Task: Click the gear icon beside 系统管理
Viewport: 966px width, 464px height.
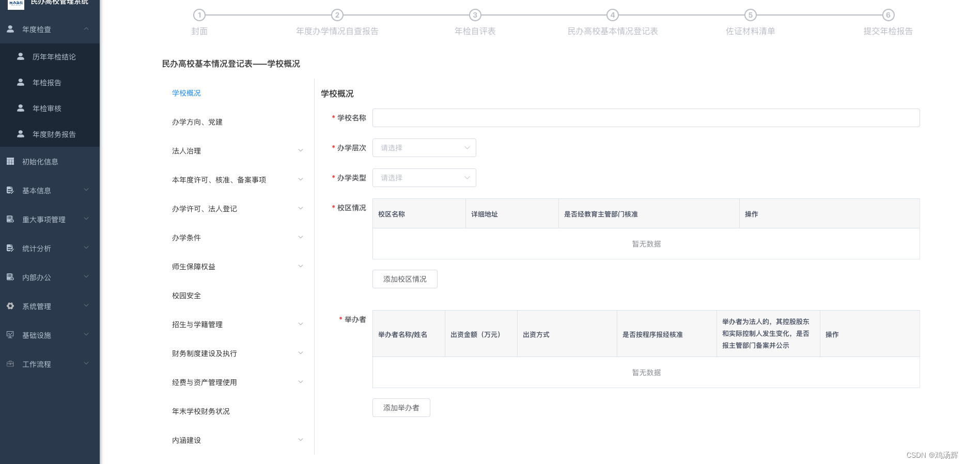Action: point(10,306)
